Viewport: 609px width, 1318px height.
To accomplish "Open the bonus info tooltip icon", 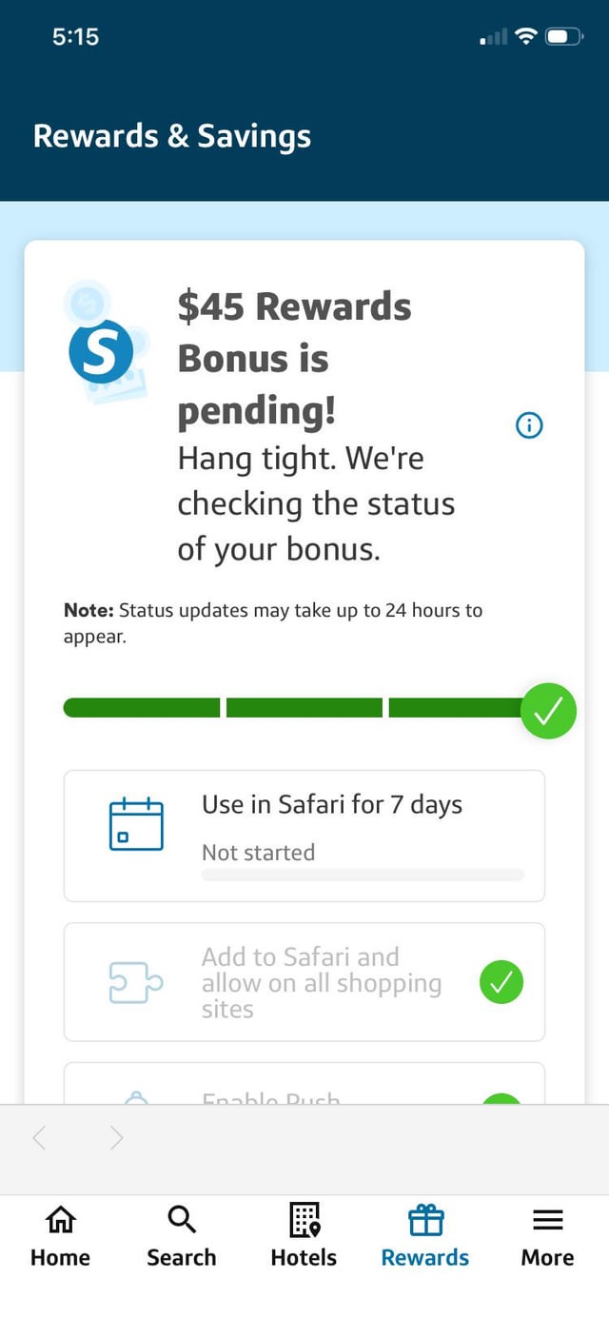I will tap(529, 425).
